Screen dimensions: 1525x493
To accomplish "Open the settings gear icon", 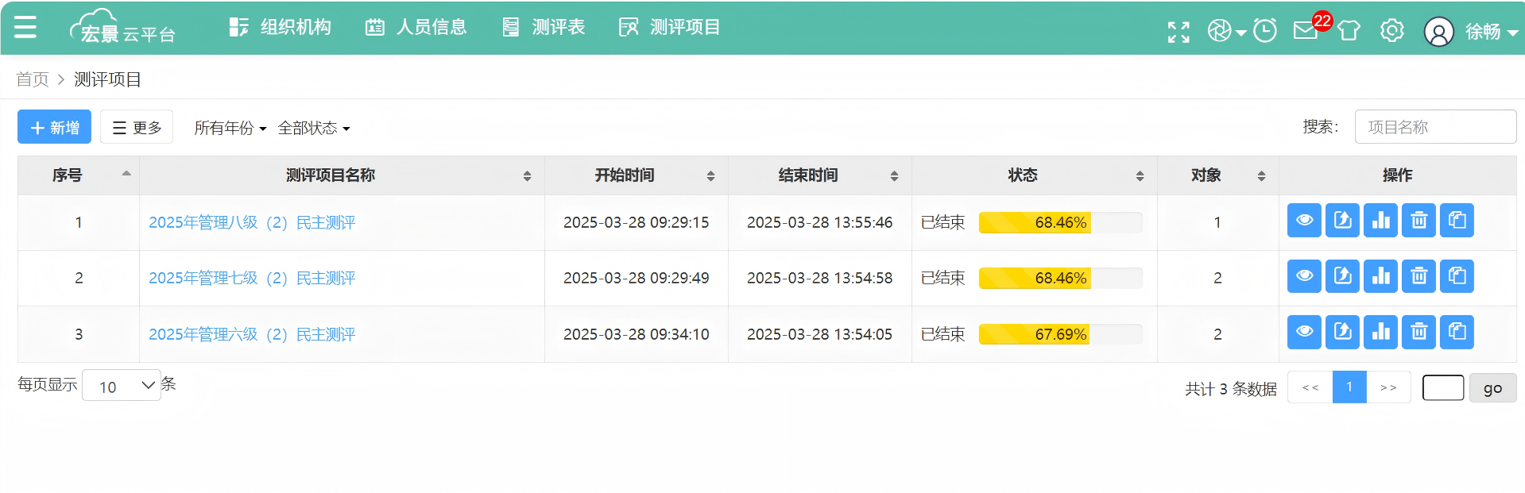I will 1391,31.
